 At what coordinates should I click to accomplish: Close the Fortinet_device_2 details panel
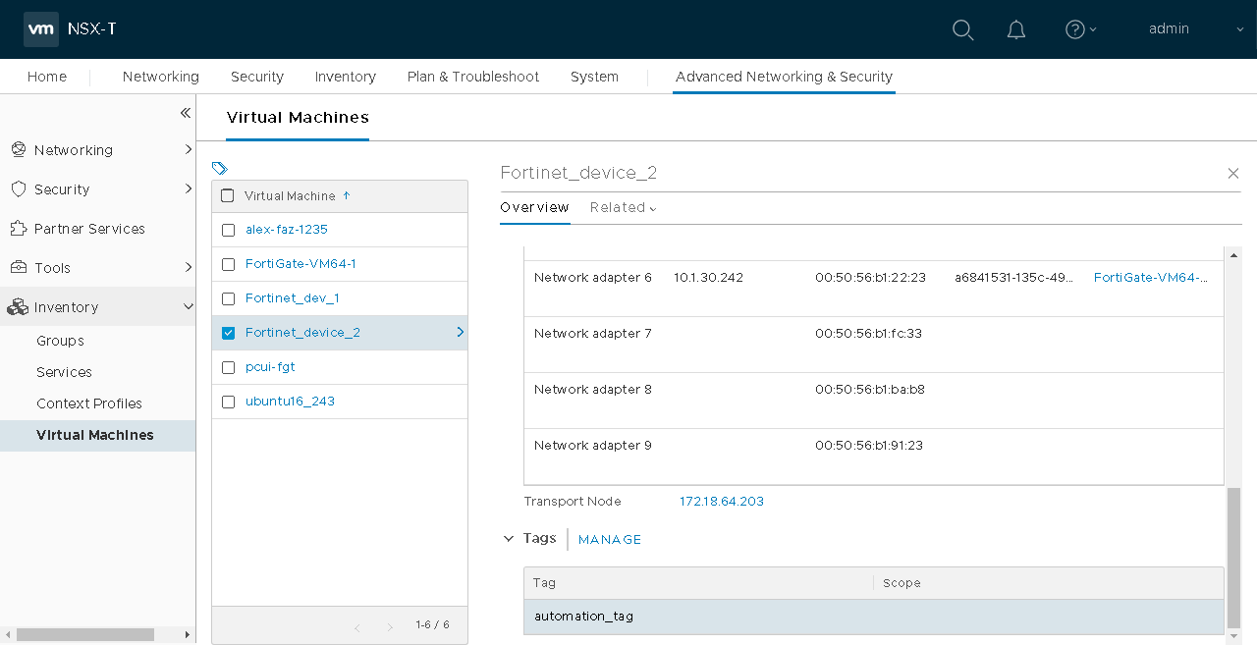click(x=1233, y=174)
